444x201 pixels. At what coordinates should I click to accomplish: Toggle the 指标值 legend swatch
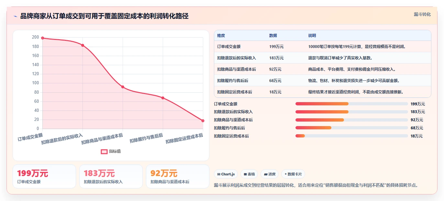click(104, 151)
